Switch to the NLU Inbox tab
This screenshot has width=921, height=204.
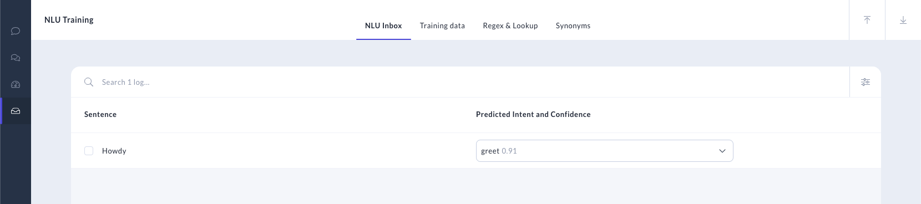tap(383, 25)
